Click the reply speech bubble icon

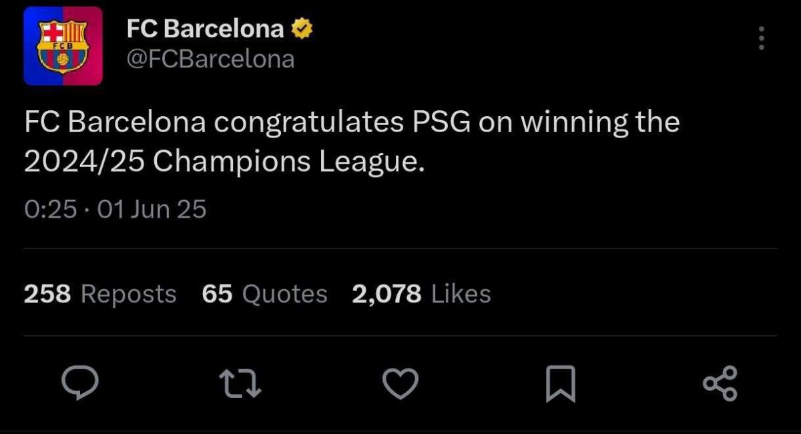click(x=80, y=383)
